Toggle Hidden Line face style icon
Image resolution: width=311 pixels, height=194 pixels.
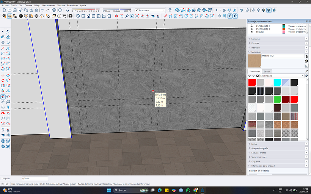258,10
